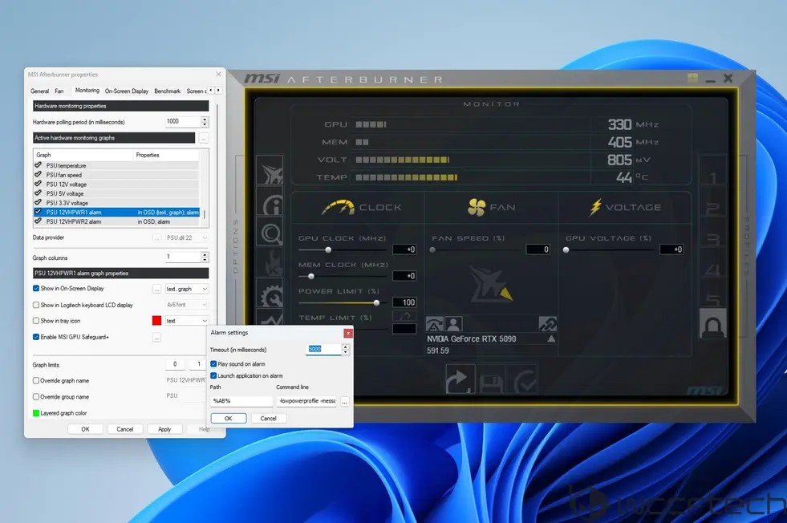Click the Voltage lightning bolt icon
Image resolution: width=787 pixels, height=523 pixels.
(x=595, y=207)
